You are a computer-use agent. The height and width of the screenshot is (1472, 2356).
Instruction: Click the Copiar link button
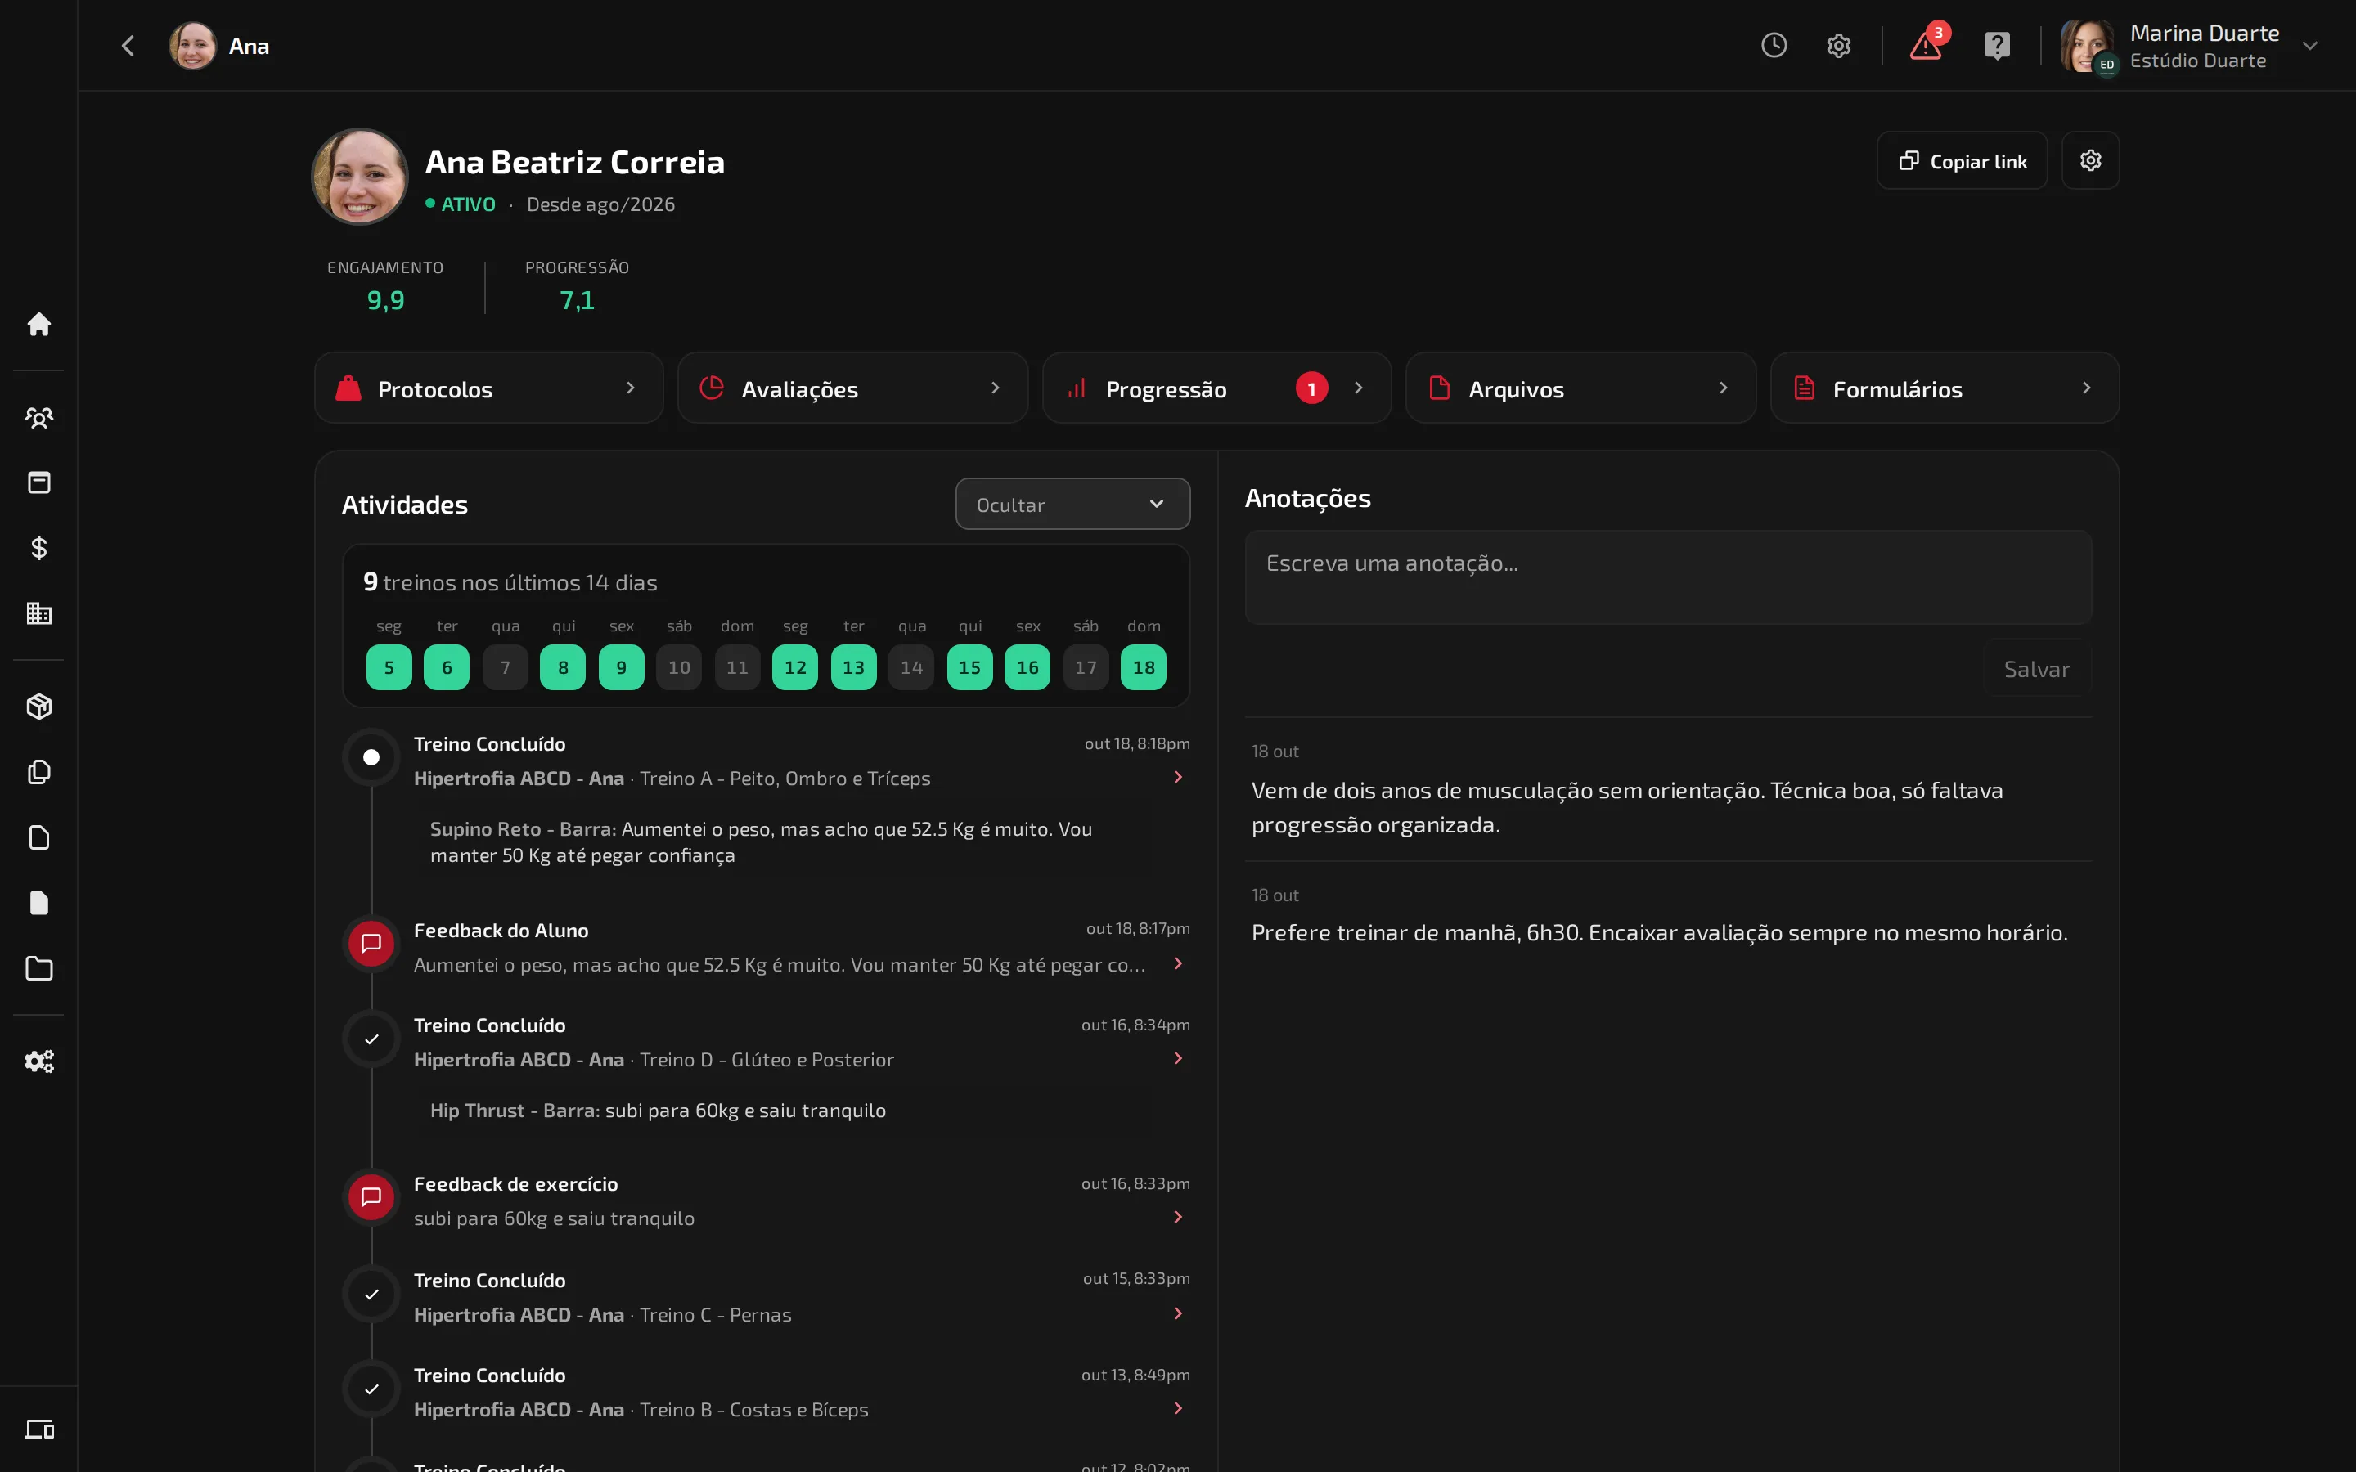click(x=1962, y=160)
